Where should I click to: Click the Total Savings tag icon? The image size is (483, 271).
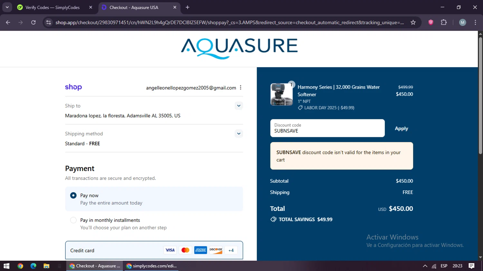click(x=273, y=220)
